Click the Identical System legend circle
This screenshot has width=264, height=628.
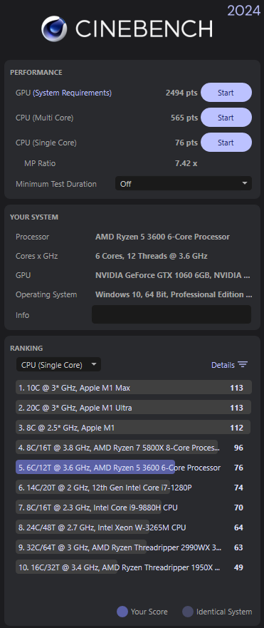(x=188, y=612)
